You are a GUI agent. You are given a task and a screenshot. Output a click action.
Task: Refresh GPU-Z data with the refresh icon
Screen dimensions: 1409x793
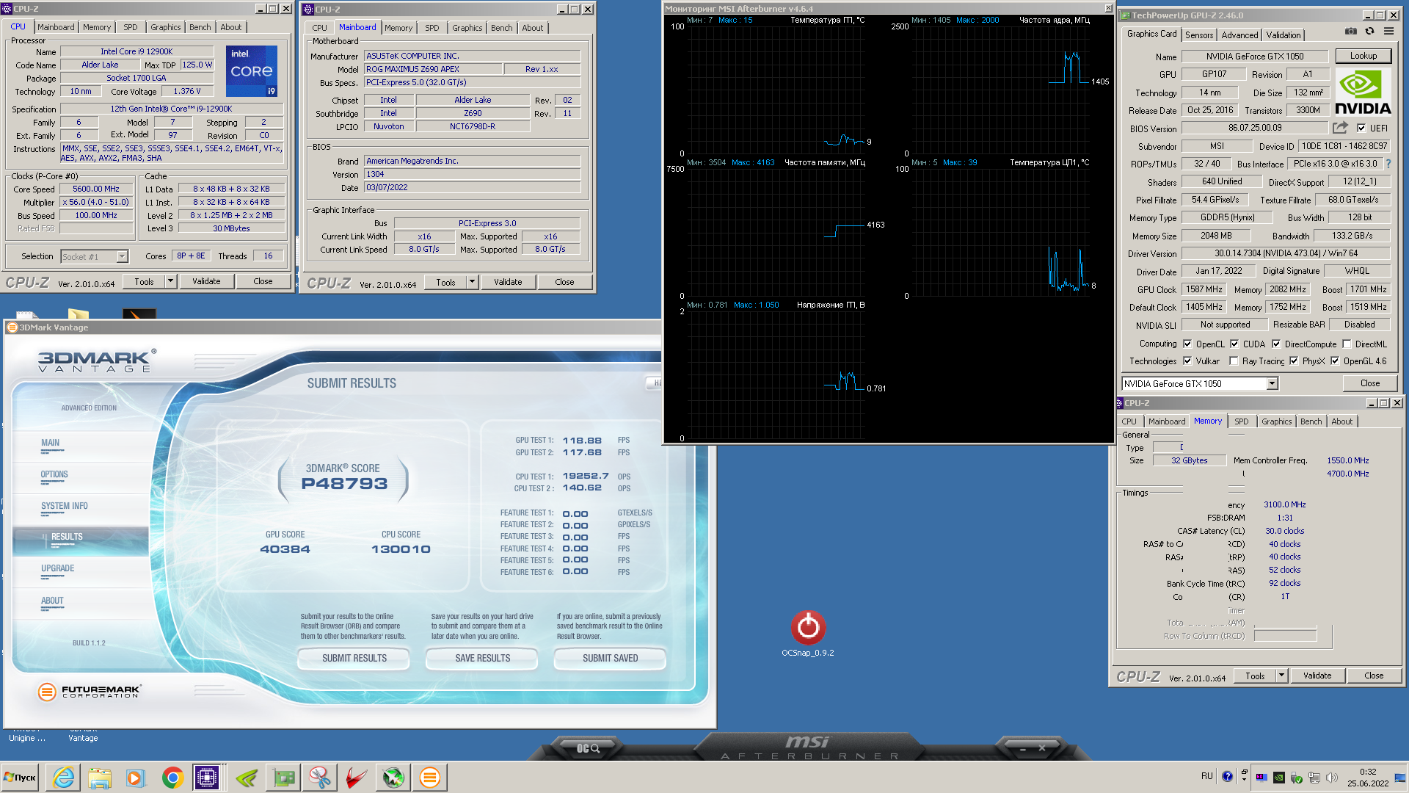click(x=1369, y=32)
